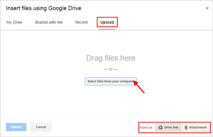The image size is (213, 137).
Task: Open the Recent tab
Action: [x=82, y=22]
